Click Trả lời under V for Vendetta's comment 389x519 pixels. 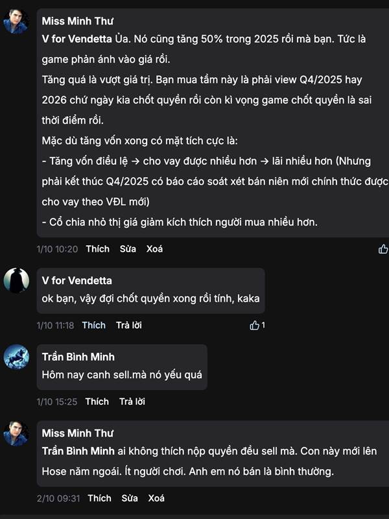[128, 325]
